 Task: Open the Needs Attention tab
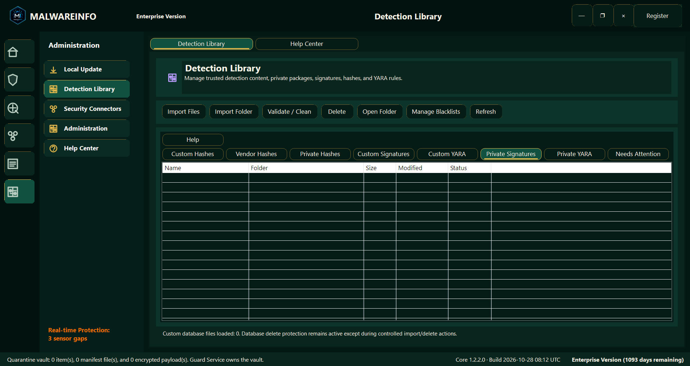tap(638, 154)
